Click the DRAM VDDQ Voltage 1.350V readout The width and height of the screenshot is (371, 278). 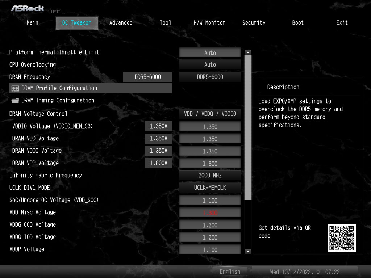tap(159, 151)
